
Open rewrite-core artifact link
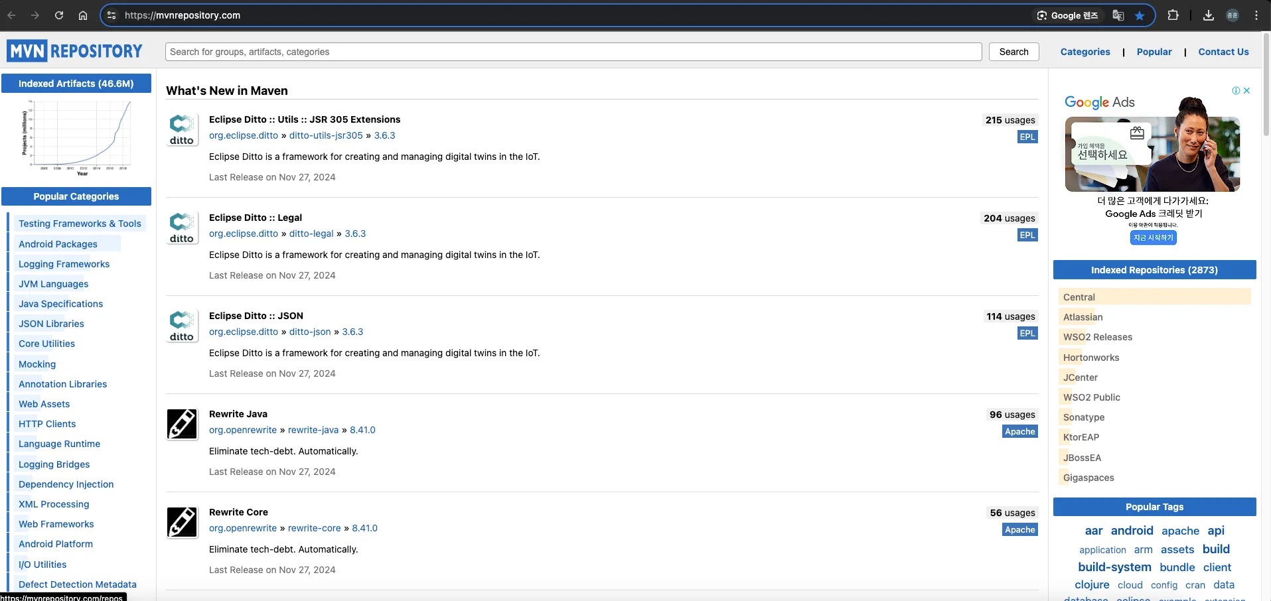(315, 528)
